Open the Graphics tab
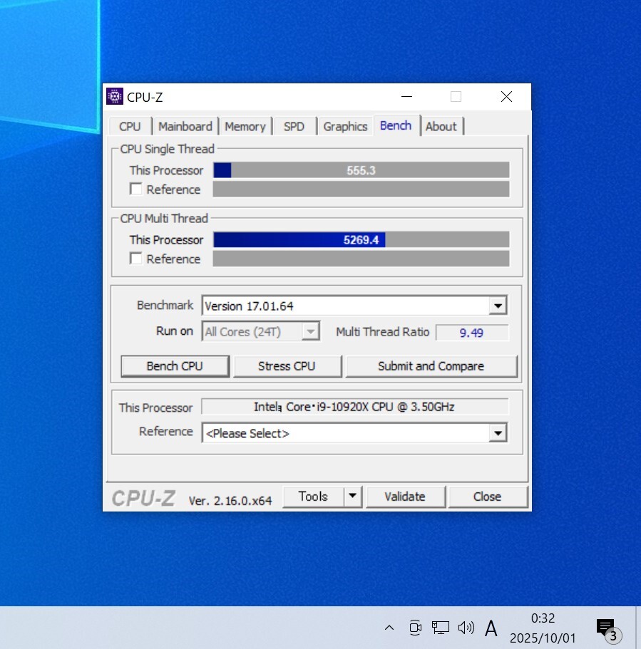 click(345, 126)
